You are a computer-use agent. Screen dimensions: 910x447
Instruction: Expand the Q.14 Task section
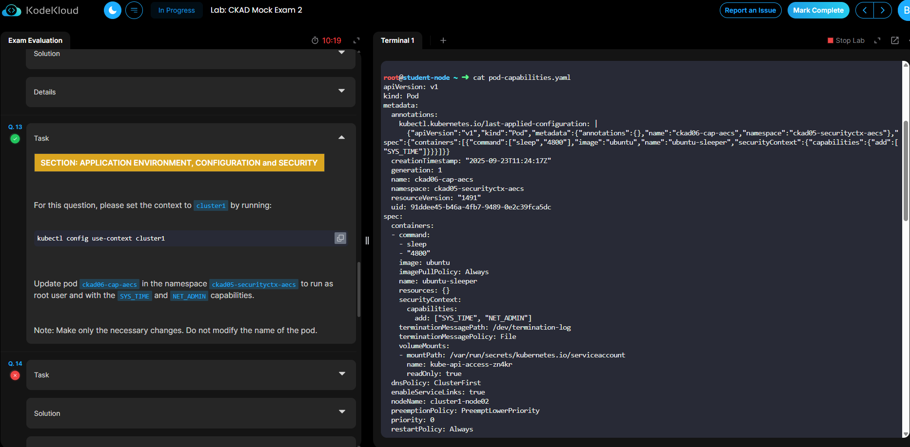(x=341, y=374)
